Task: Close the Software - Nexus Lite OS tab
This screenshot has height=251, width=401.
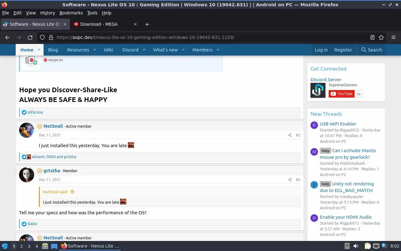Action: pyautogui.click(x=65, y=24)
